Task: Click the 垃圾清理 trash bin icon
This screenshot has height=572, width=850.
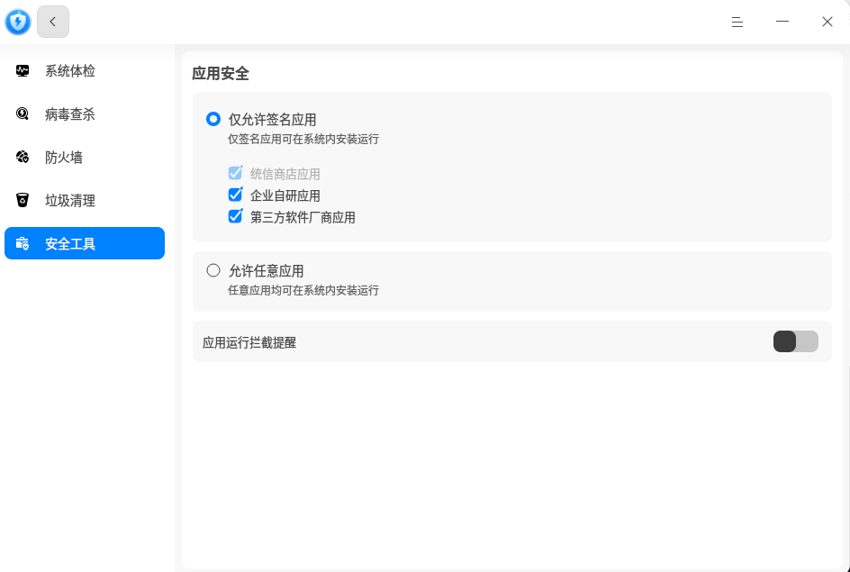Action: click(x=22, y=200)
